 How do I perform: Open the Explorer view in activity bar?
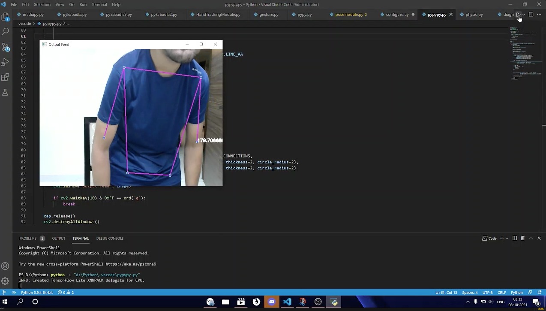tap(6, 17)
